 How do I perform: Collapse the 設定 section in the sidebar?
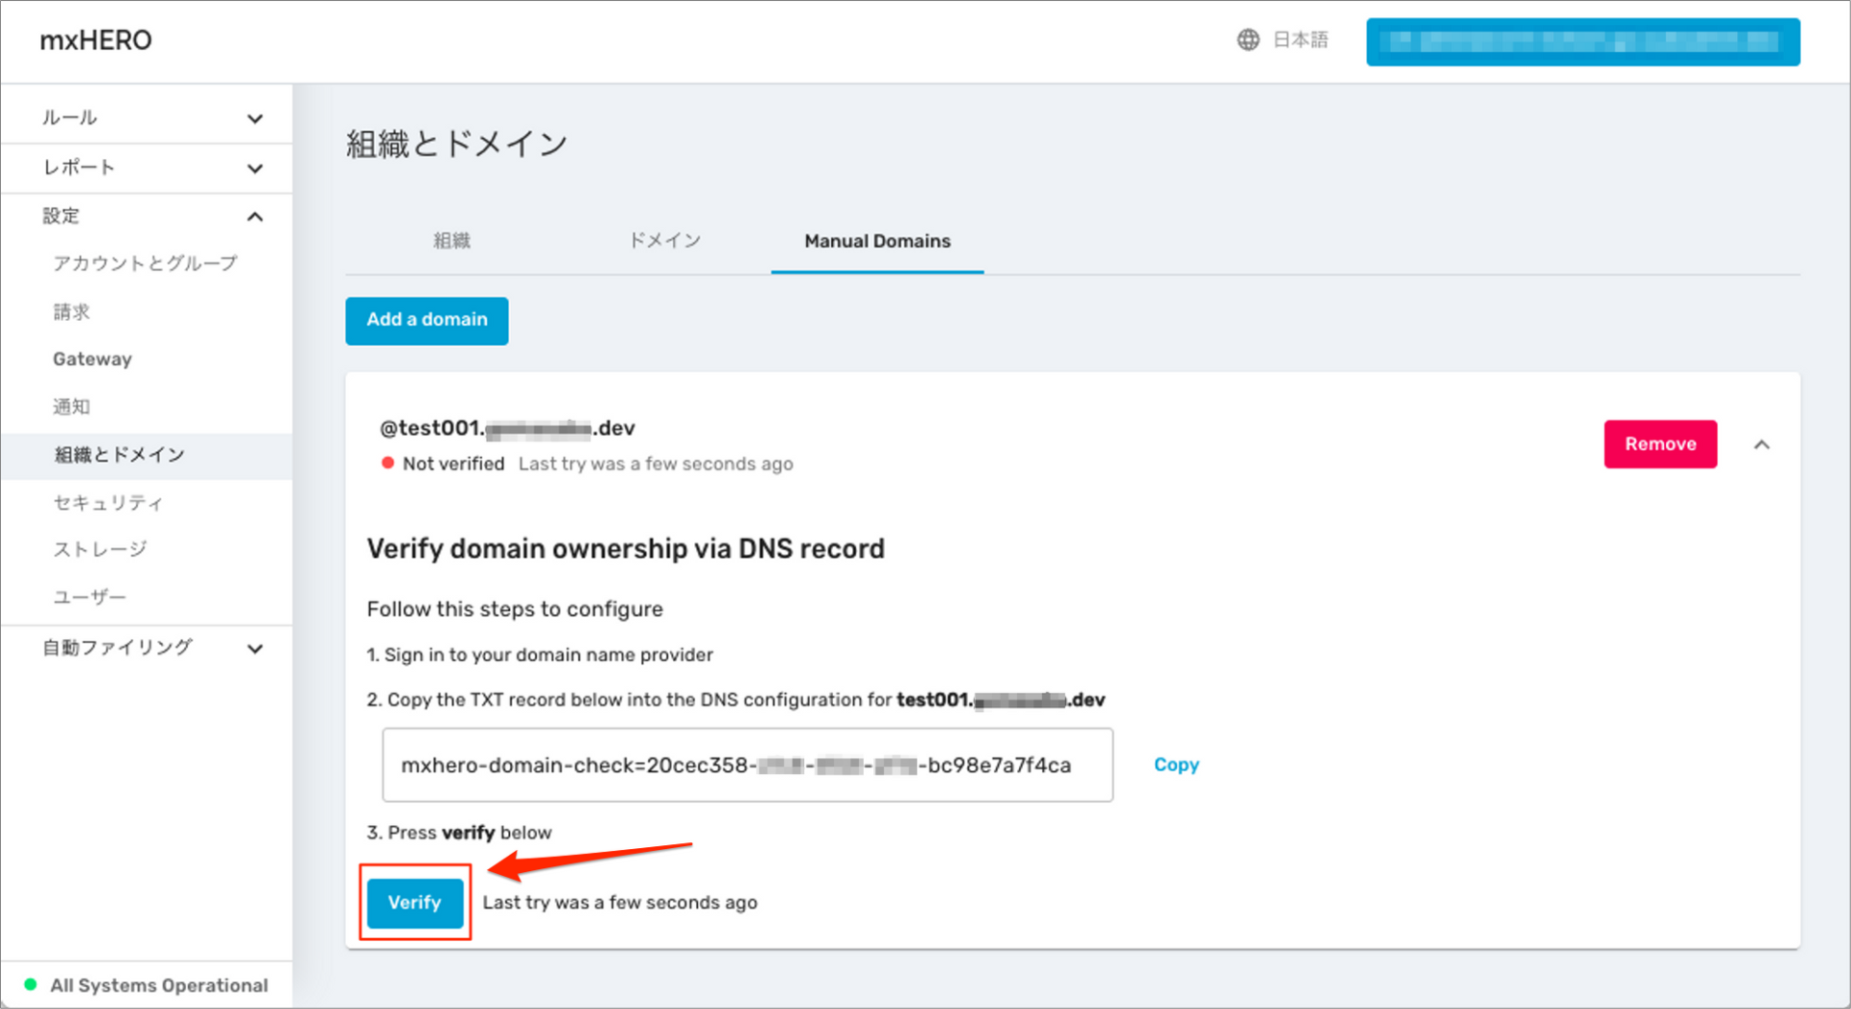[x=255, y=216]
